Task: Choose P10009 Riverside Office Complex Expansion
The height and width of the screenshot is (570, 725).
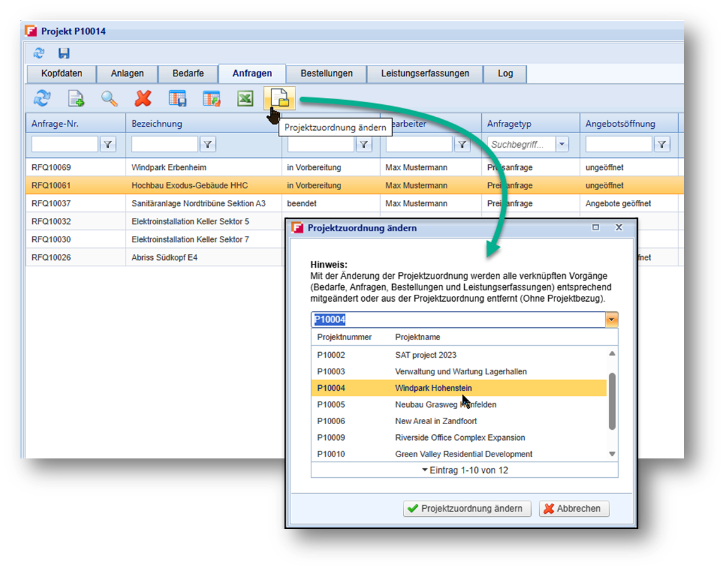Action: click(x=458, y=438)
